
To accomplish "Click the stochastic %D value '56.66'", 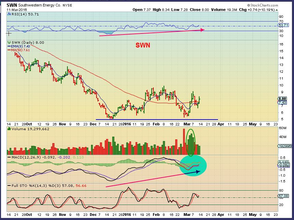I will (81, 186).
